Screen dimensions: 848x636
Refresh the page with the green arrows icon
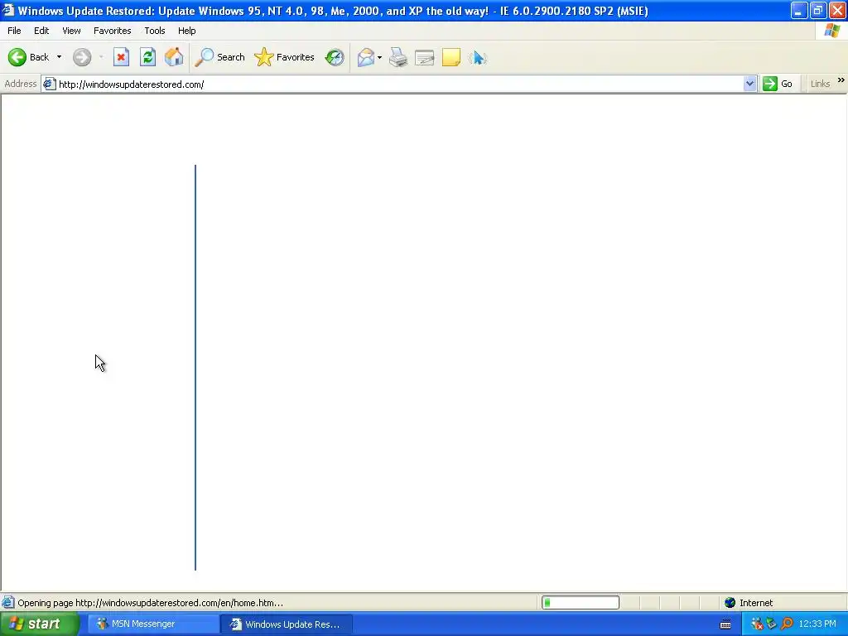(147, 57)
